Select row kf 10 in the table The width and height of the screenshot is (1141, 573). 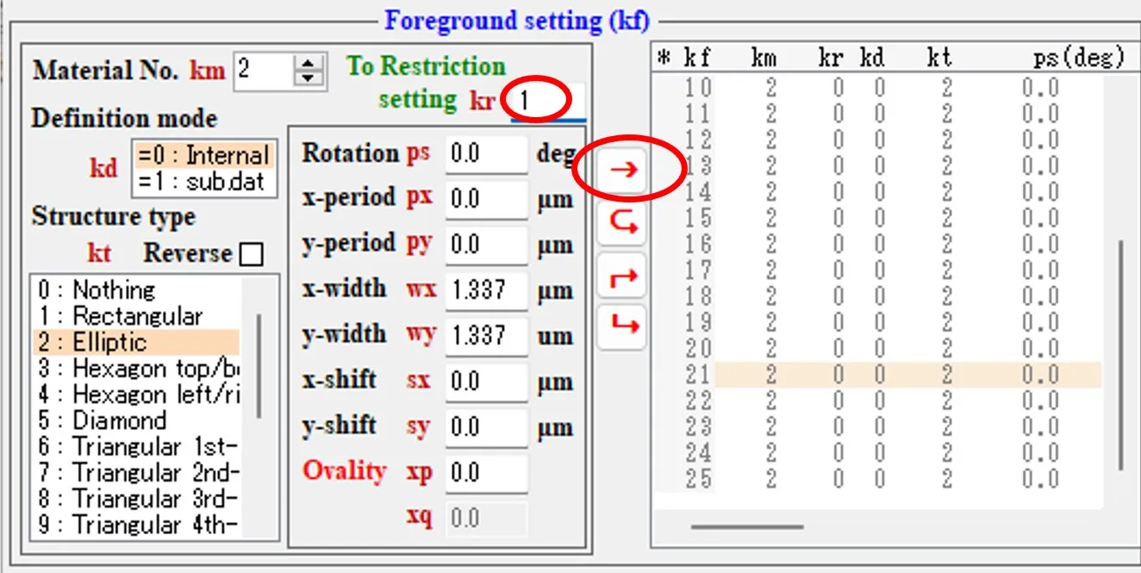(878, 88)
